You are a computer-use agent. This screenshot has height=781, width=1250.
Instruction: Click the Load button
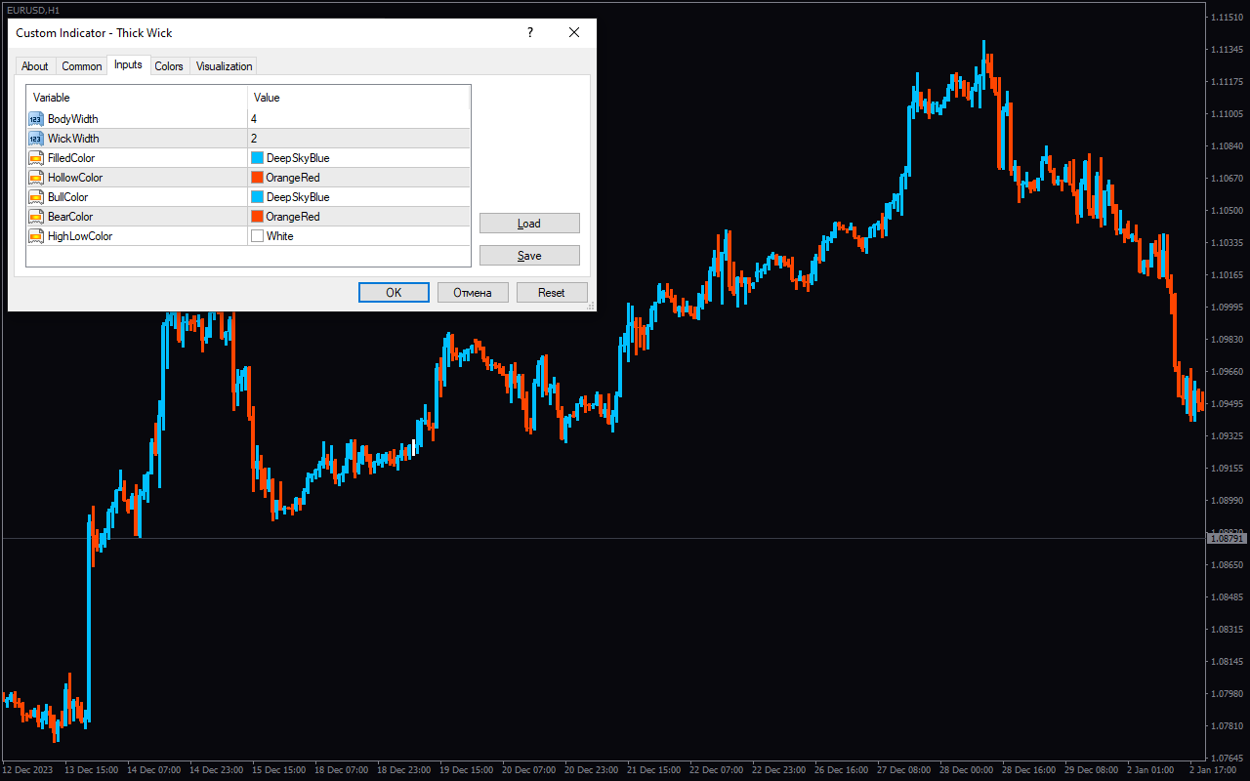[x=529, y=224]
